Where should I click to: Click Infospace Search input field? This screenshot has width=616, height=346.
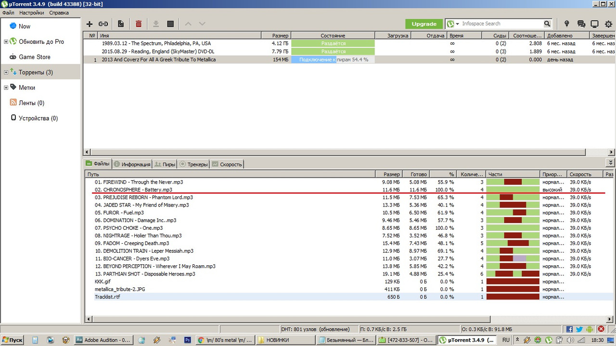pyautogui.click(x=502, y=24)
